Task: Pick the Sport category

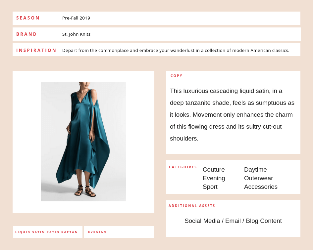Action: pyautogui.click(x=210, y=187)
